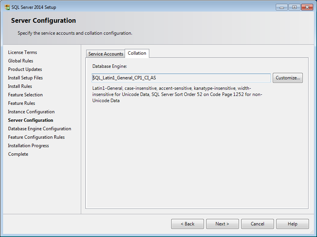Select Feature Configuration Rules step

click(x=37, y=137)
